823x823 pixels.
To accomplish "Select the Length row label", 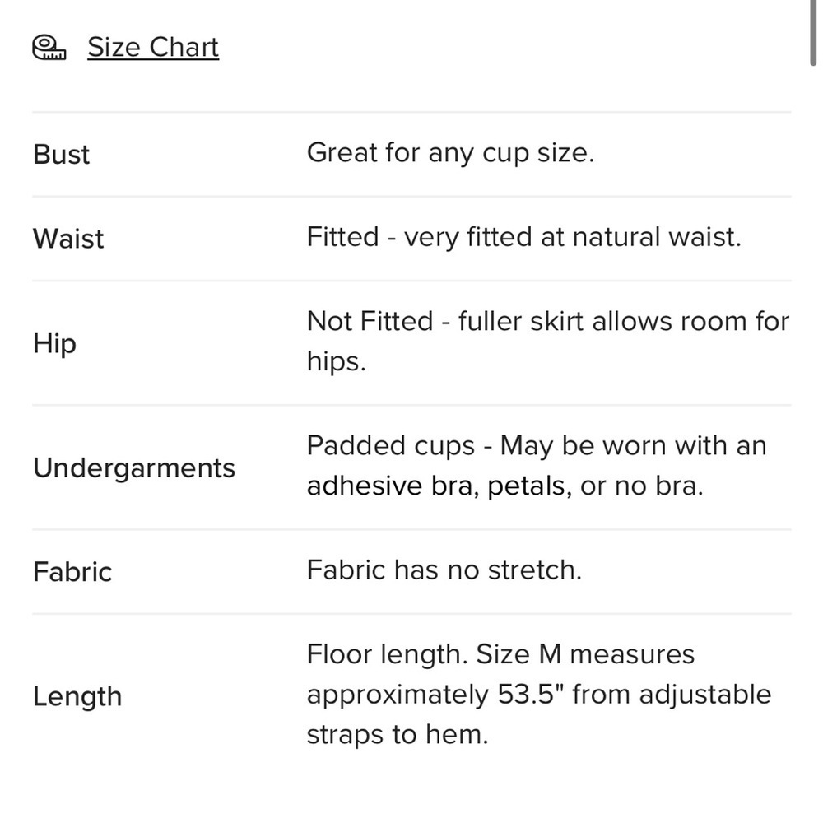I will pos(77,697).
